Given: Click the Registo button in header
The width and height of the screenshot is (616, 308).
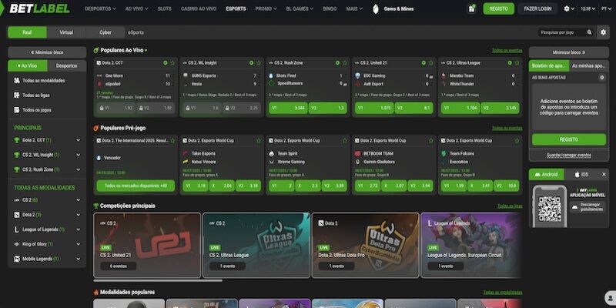Looking at the screenshot, I should click(498, 8).
